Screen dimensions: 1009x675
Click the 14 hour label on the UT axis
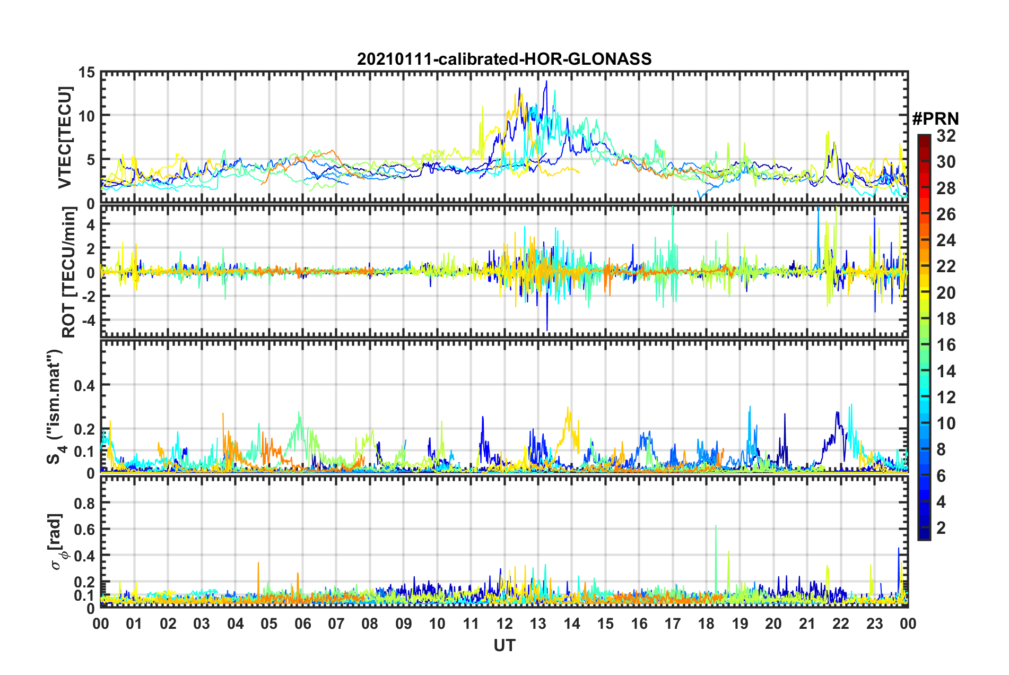coord(572,624)
